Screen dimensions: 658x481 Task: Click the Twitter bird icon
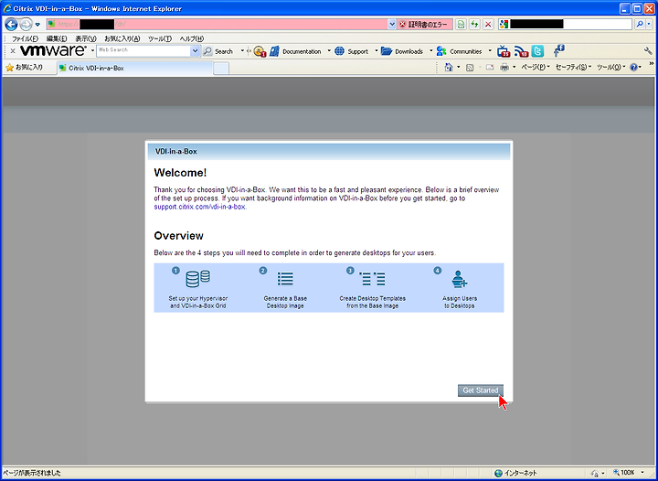coord(537,51)
